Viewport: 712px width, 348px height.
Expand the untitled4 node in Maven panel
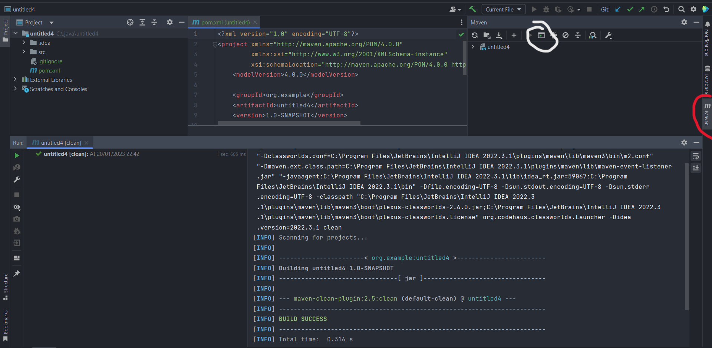473,47
